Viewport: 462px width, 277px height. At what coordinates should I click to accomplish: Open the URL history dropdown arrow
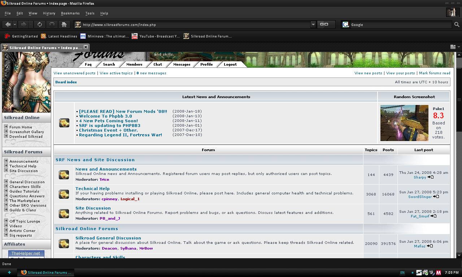[313, 25]
